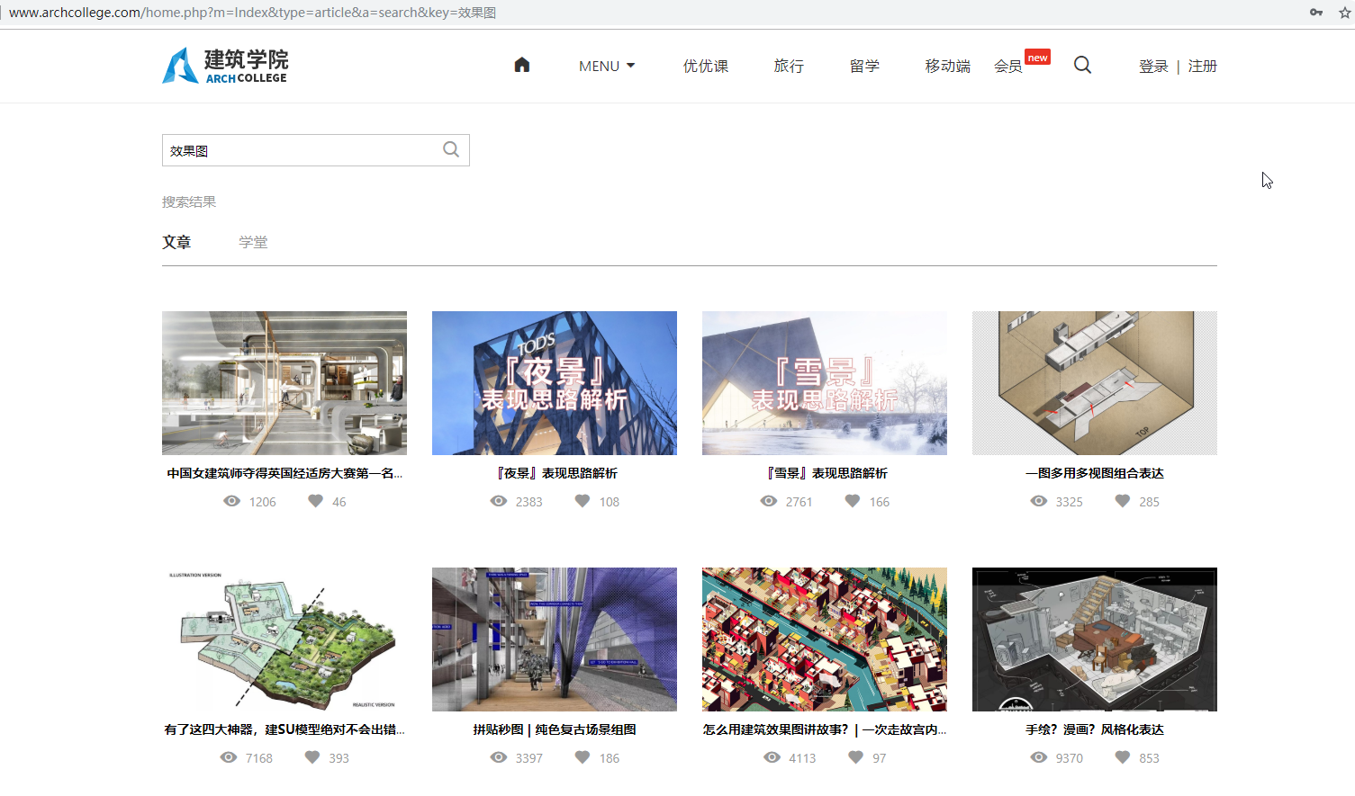The width and height of the screenshot is (1355, 796).
Task: Click the search box magnifier icon
Action: coord(451,149)
